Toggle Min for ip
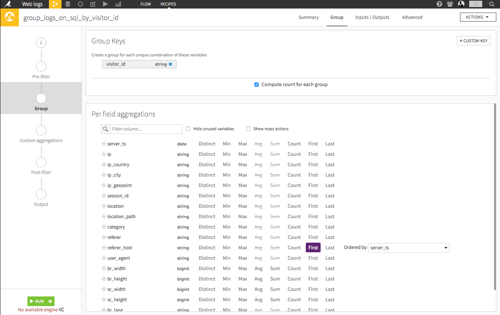500x315 pixels. coord(226,154)
